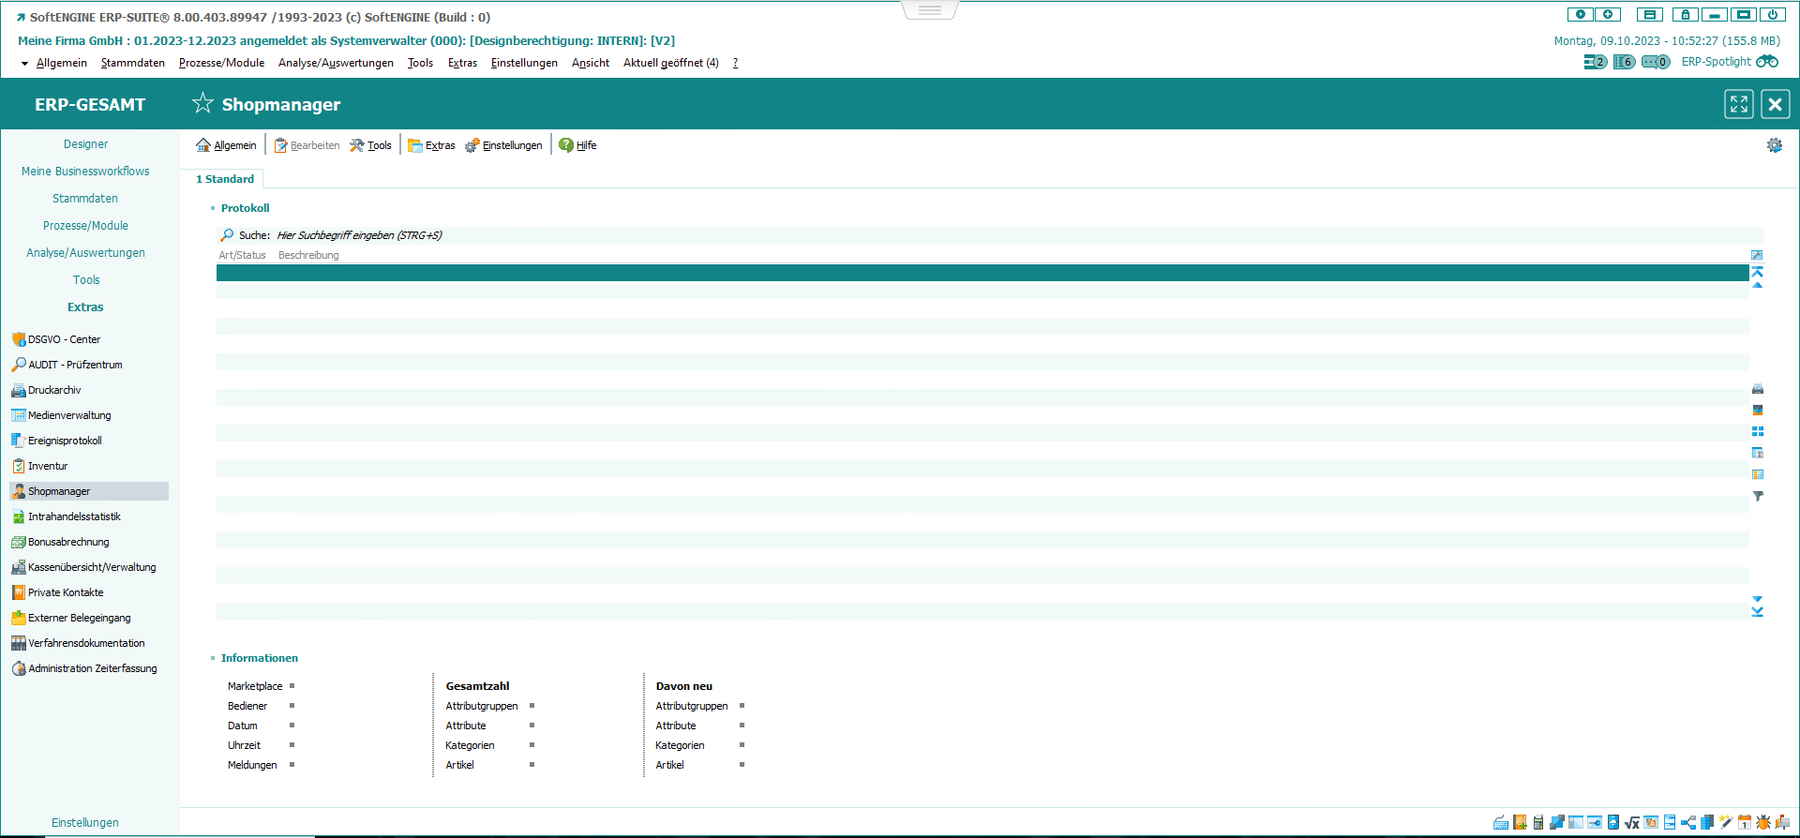Click the plus circle button at top right
Image resolution: width=1800 pixels, height=838 pixels.
coord(1608,14)
